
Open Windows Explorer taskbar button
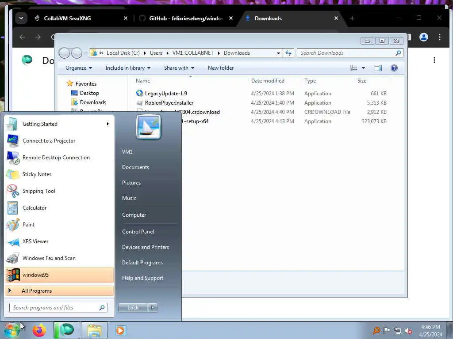94,330
